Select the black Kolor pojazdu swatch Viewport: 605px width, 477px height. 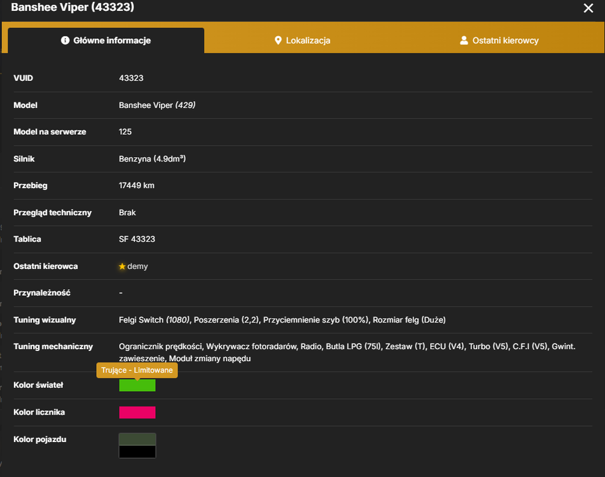pos(137,452)
